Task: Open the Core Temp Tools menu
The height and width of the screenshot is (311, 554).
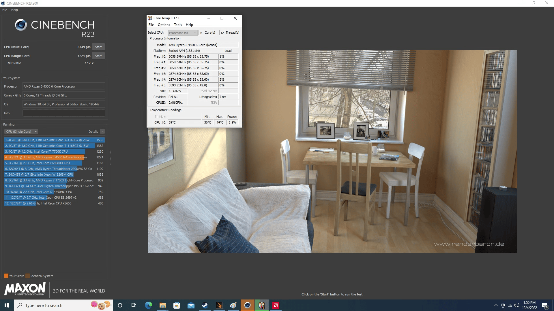Action: (178, 25)
